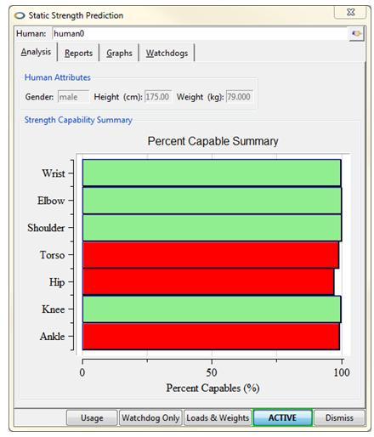Select the Watchdogs tab

click(x=167, y=53)
